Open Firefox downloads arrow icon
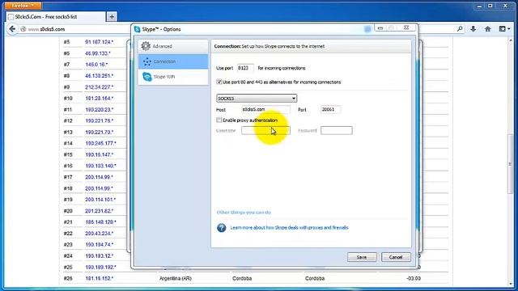518x291 pixels. pos(473,29)
